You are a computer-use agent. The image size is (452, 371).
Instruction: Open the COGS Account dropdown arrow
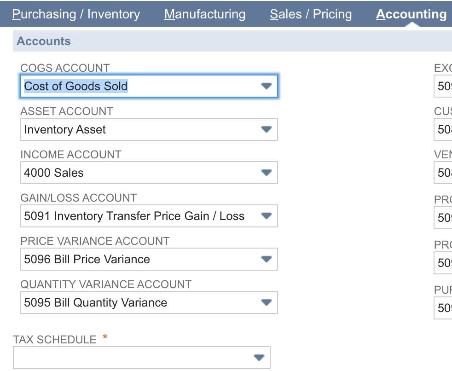coord(267,86)
